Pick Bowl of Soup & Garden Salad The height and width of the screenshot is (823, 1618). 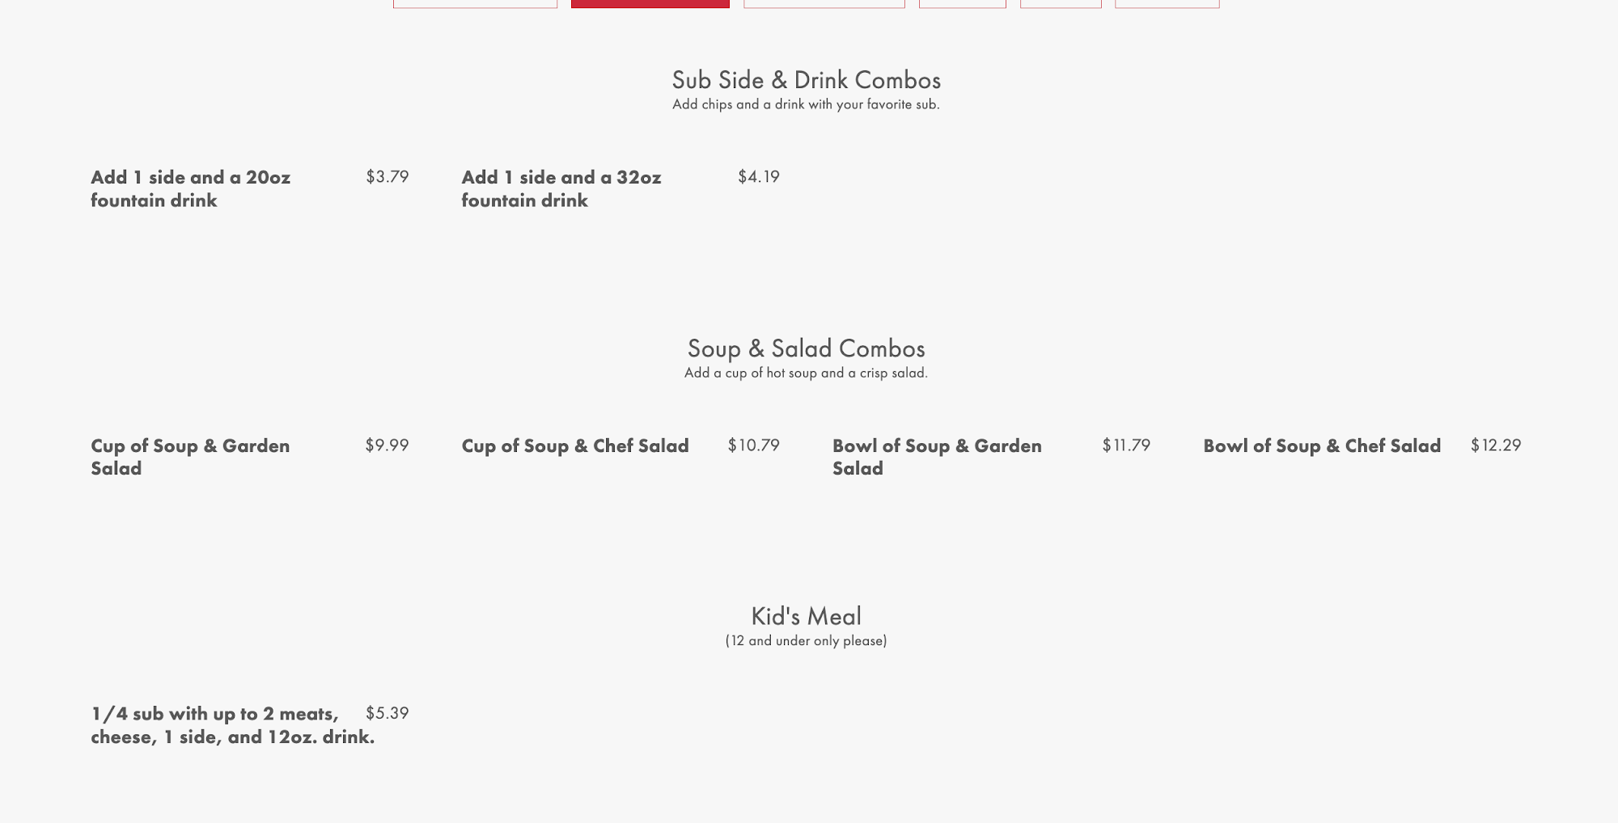coord(937,457)
